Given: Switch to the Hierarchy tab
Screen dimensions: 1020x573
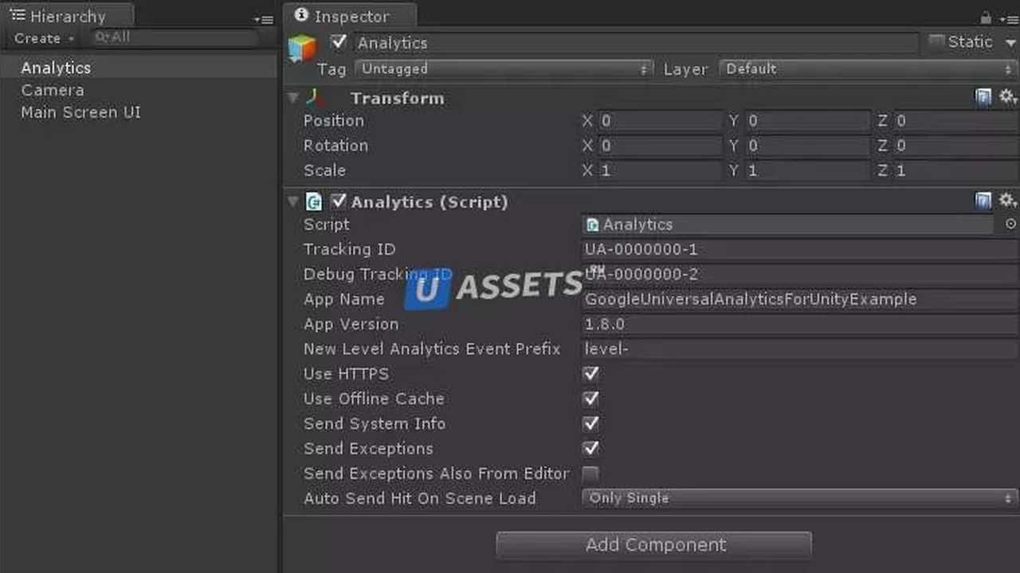Looking at the screenshot, I should pyautogui.click(x=67, y=16).
